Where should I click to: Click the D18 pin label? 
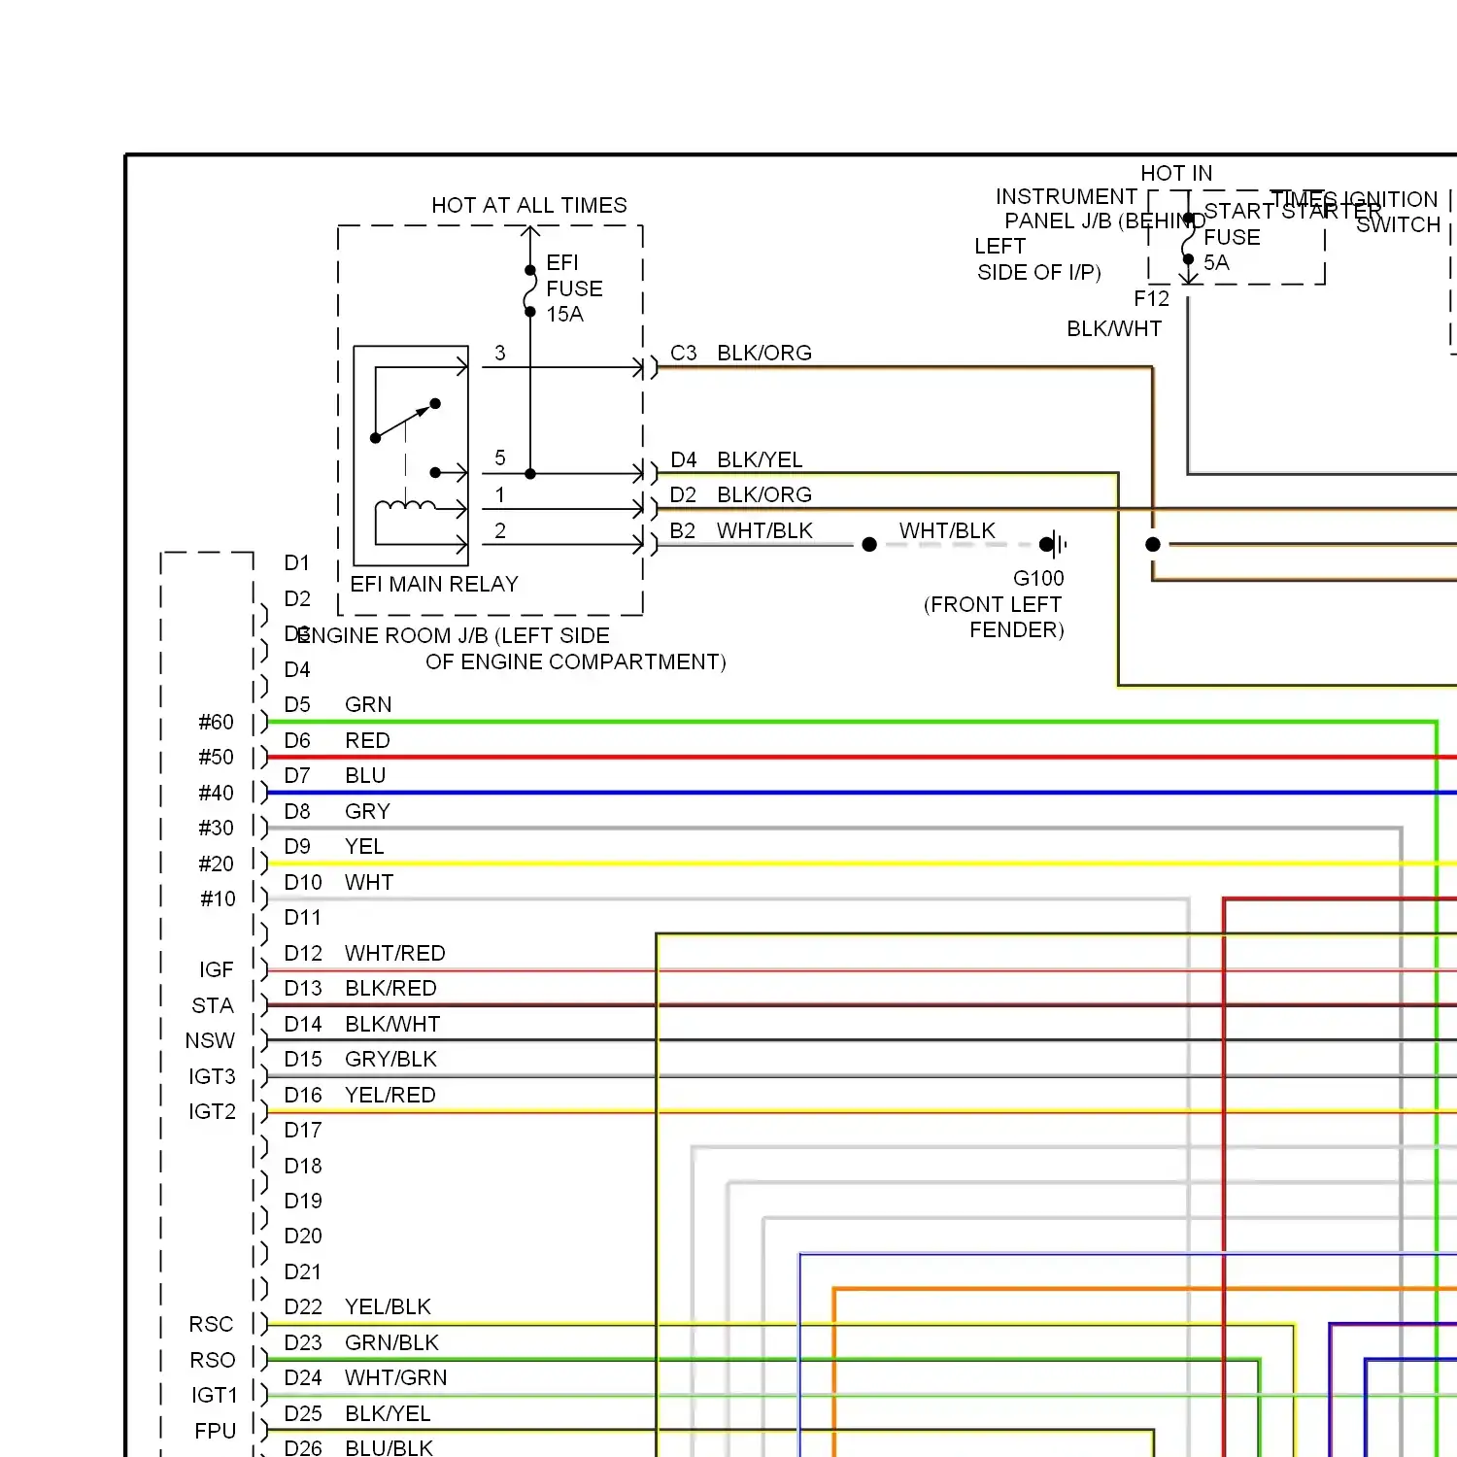tap(302, 1166)
